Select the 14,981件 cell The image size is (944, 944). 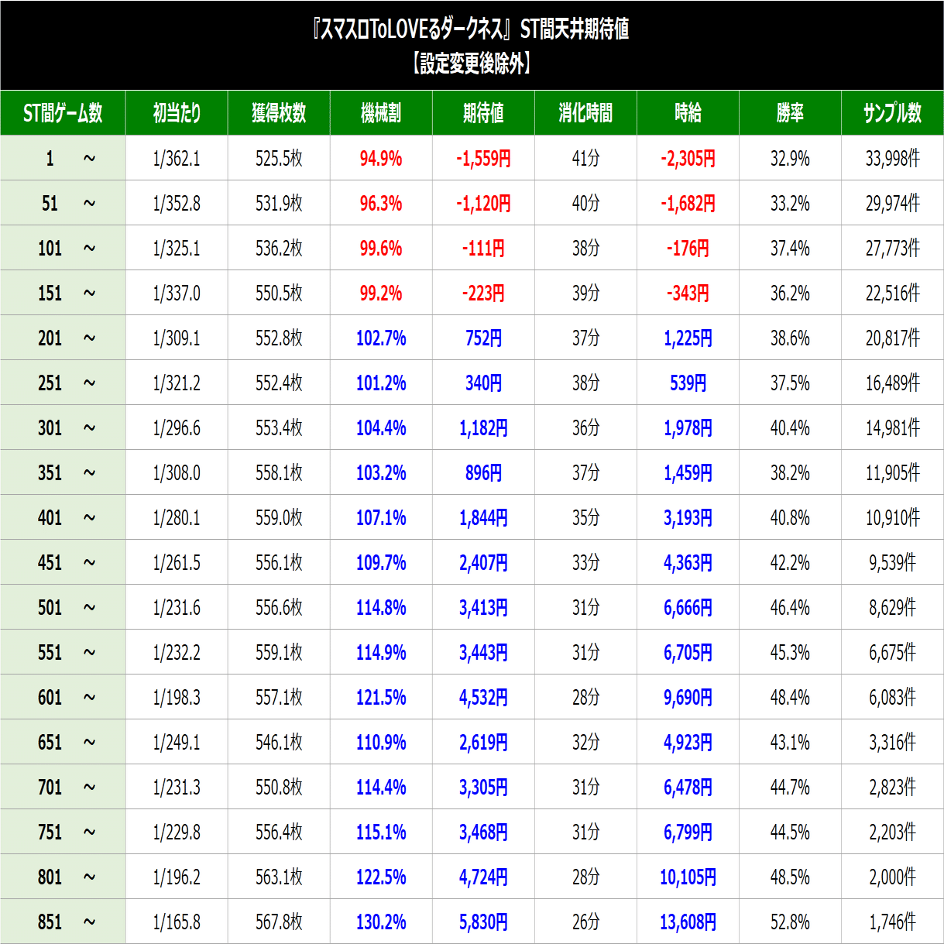pos(892,428)
